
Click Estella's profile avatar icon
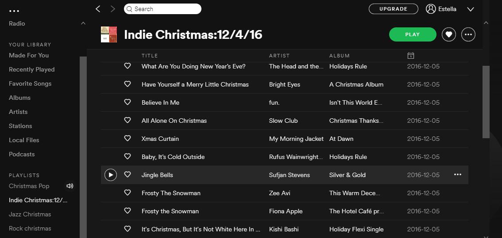click(430, 9)
